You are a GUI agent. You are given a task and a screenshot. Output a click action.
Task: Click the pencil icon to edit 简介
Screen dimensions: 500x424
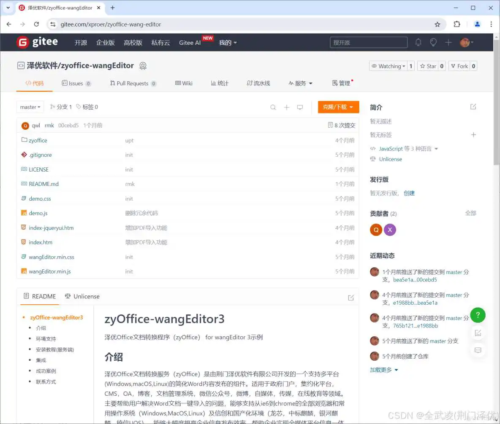click(473, 107)
